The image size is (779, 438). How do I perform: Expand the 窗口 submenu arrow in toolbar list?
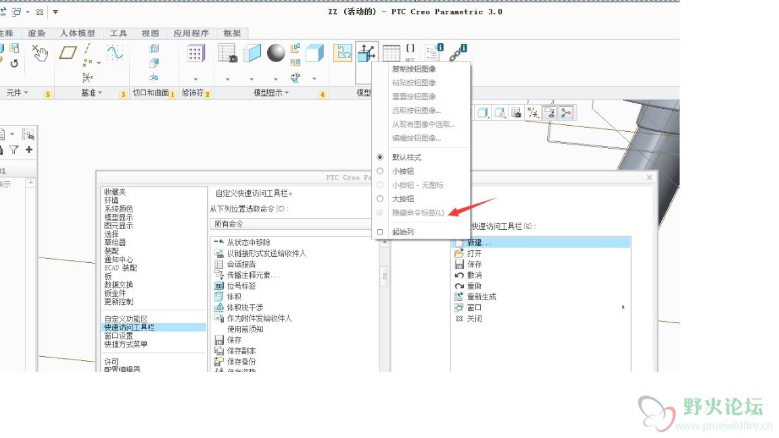(623, 308)
